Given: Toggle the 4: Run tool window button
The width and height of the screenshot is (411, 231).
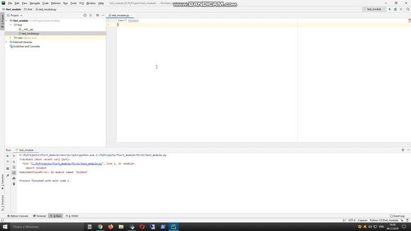Looking at the screenshot, I should pos(56,216).
